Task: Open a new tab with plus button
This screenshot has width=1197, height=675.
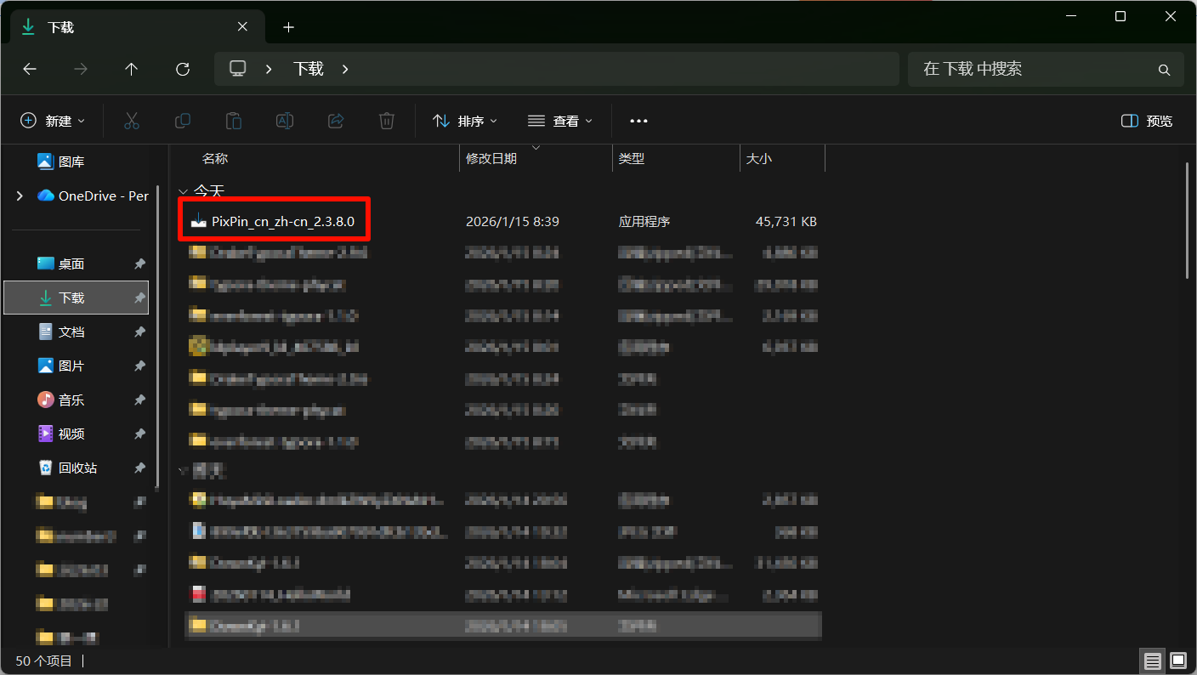Action: [288, 27]
